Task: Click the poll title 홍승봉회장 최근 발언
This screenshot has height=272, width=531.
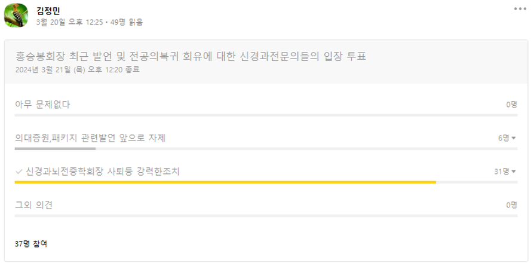Action: coord(191,56)
